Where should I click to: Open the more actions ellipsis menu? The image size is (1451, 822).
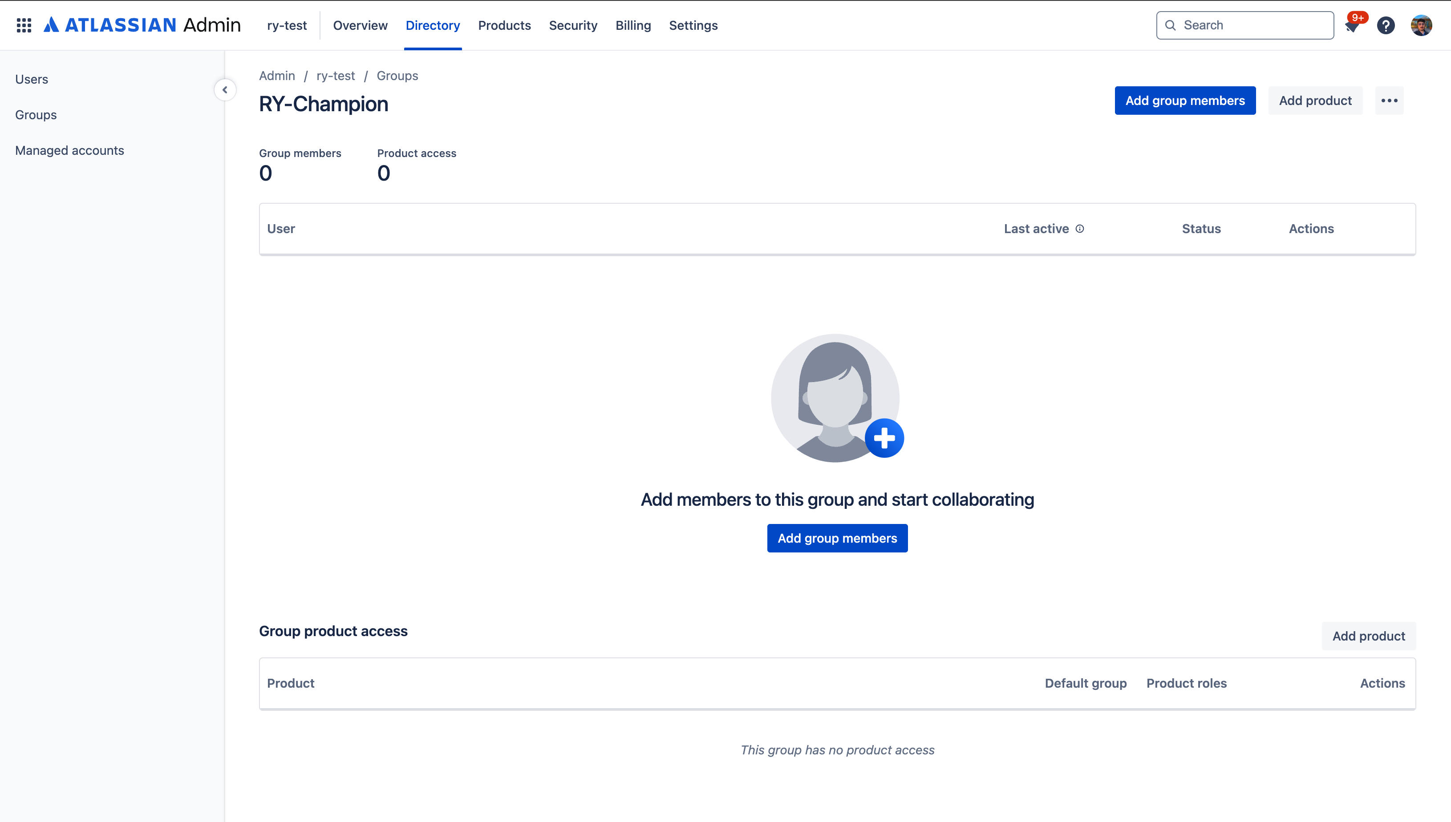click(x=1389, y=101)
